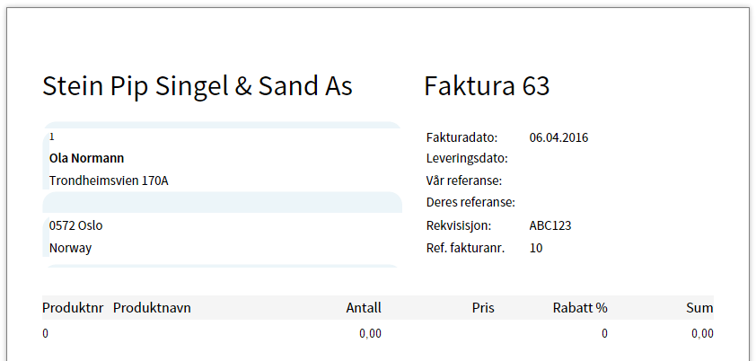Select the street address Trondheimsvien 170A
Viewport: 756px width, 361px height.
pyautogui.click(x=109, y=180)
